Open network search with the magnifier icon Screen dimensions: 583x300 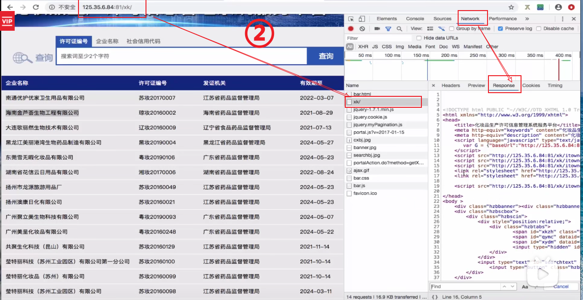click(x=399, y=28)
